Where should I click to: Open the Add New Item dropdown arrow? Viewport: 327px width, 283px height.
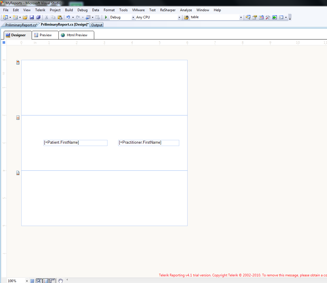click(20, 18)
